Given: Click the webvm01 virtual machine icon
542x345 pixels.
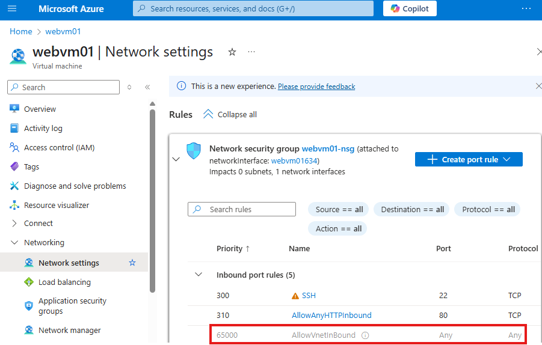Looking at the screenshot, I should [18, 56].
